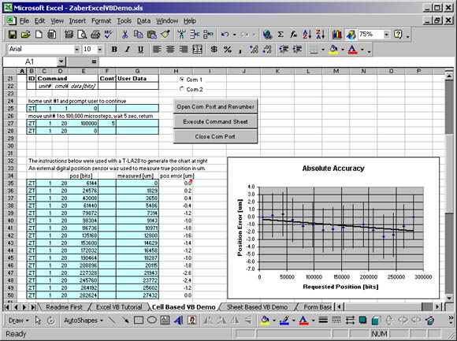Expand the Name Box A1 dropdown
This screenshot has height=341, width=457.
click(x=61, y=61)
